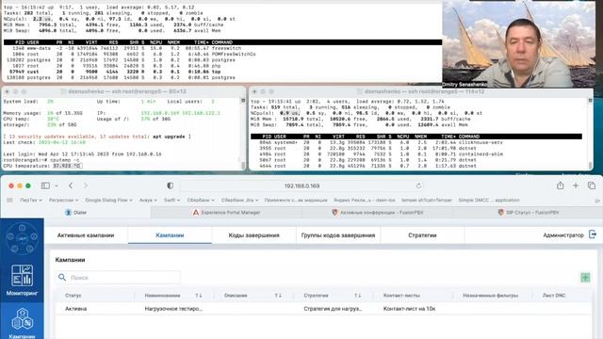Switch to the Активные конференции FusionPBX tab
Screen dimensions: 603x339
coord(378,212)
